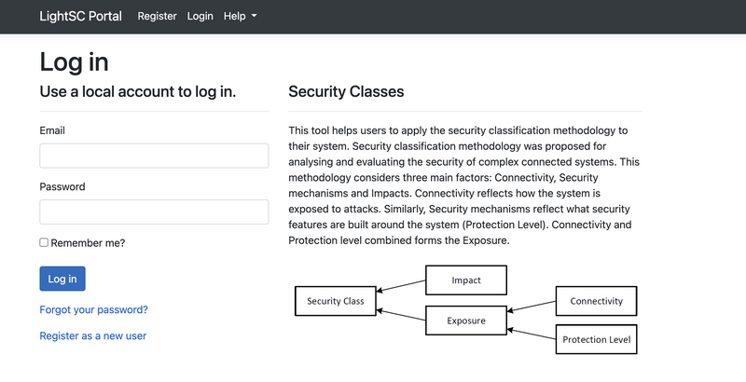The height and width of the screenshot is (382, 746).
Task: Select the Security Classes heading
Action: pyautogui.click(x=346, y=91)
